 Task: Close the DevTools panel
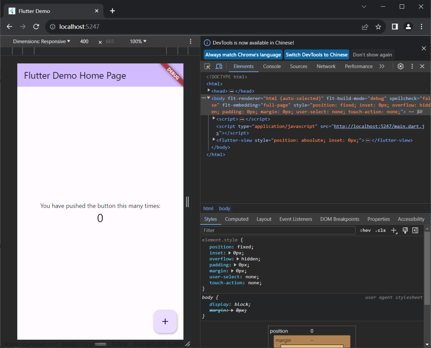(x=422, y=66)
